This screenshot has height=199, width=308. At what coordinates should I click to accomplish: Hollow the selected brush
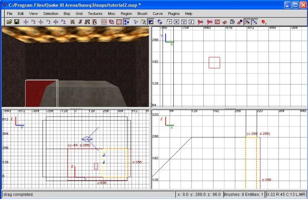click(x=119, y=22)
